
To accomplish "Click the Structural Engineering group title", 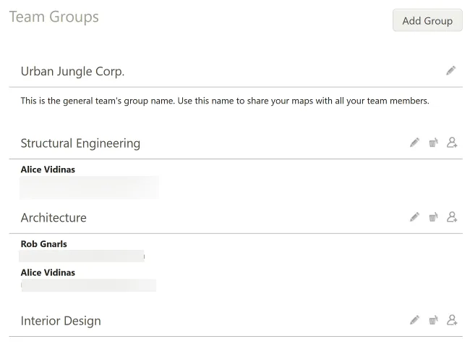I will pos(80,143).
